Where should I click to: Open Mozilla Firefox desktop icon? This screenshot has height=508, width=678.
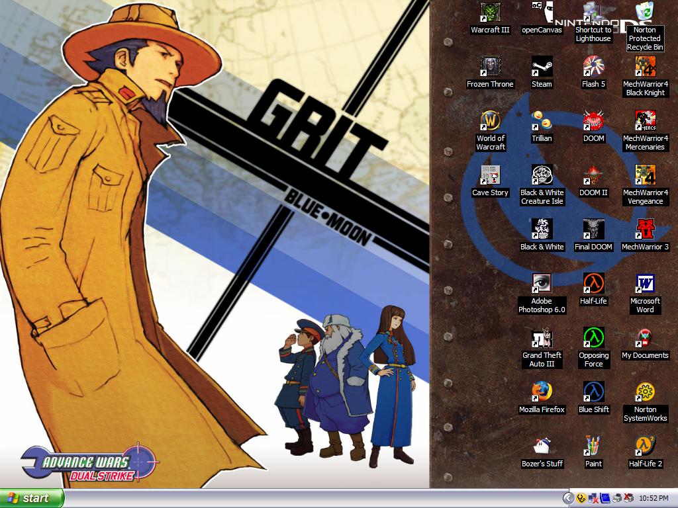(542, 392)
